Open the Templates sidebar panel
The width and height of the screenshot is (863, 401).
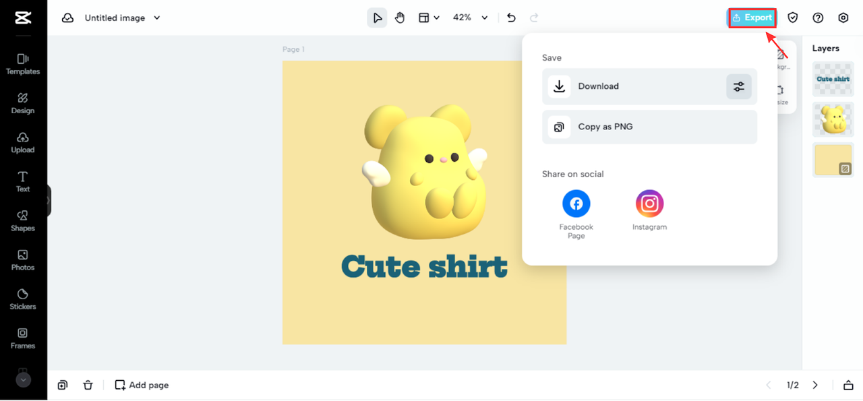(x=23, y=64)
